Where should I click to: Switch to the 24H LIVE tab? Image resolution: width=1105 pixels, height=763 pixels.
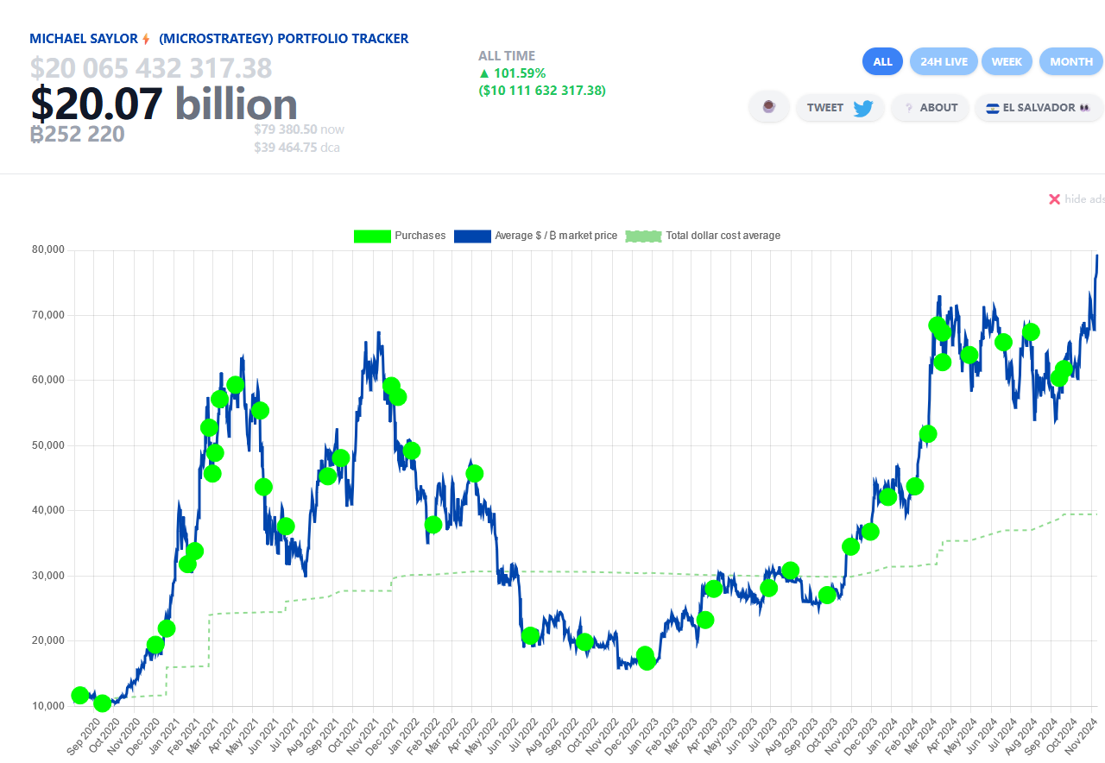(x=944, y=61)
